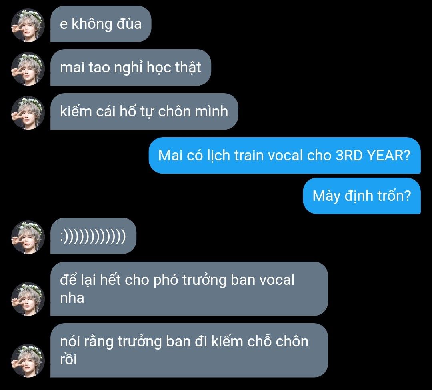Click the "3RD YEAR?" text in blue message
The image size is (432, 390).
373,155
